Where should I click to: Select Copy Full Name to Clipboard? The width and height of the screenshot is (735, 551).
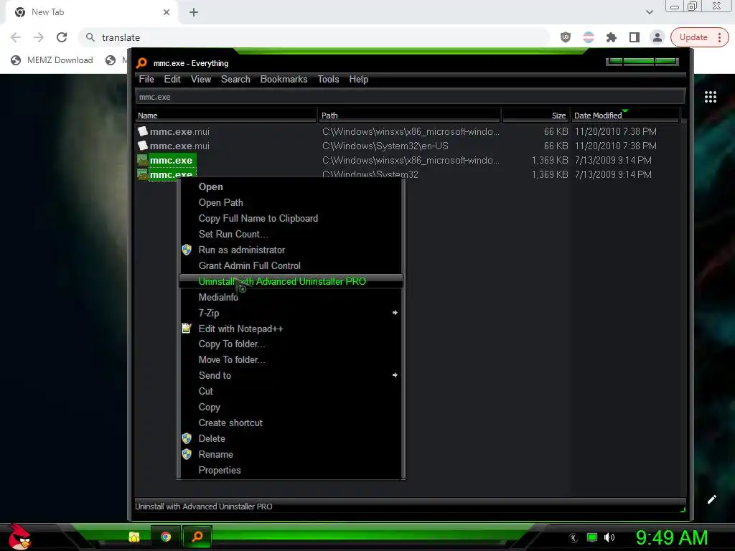291,218
